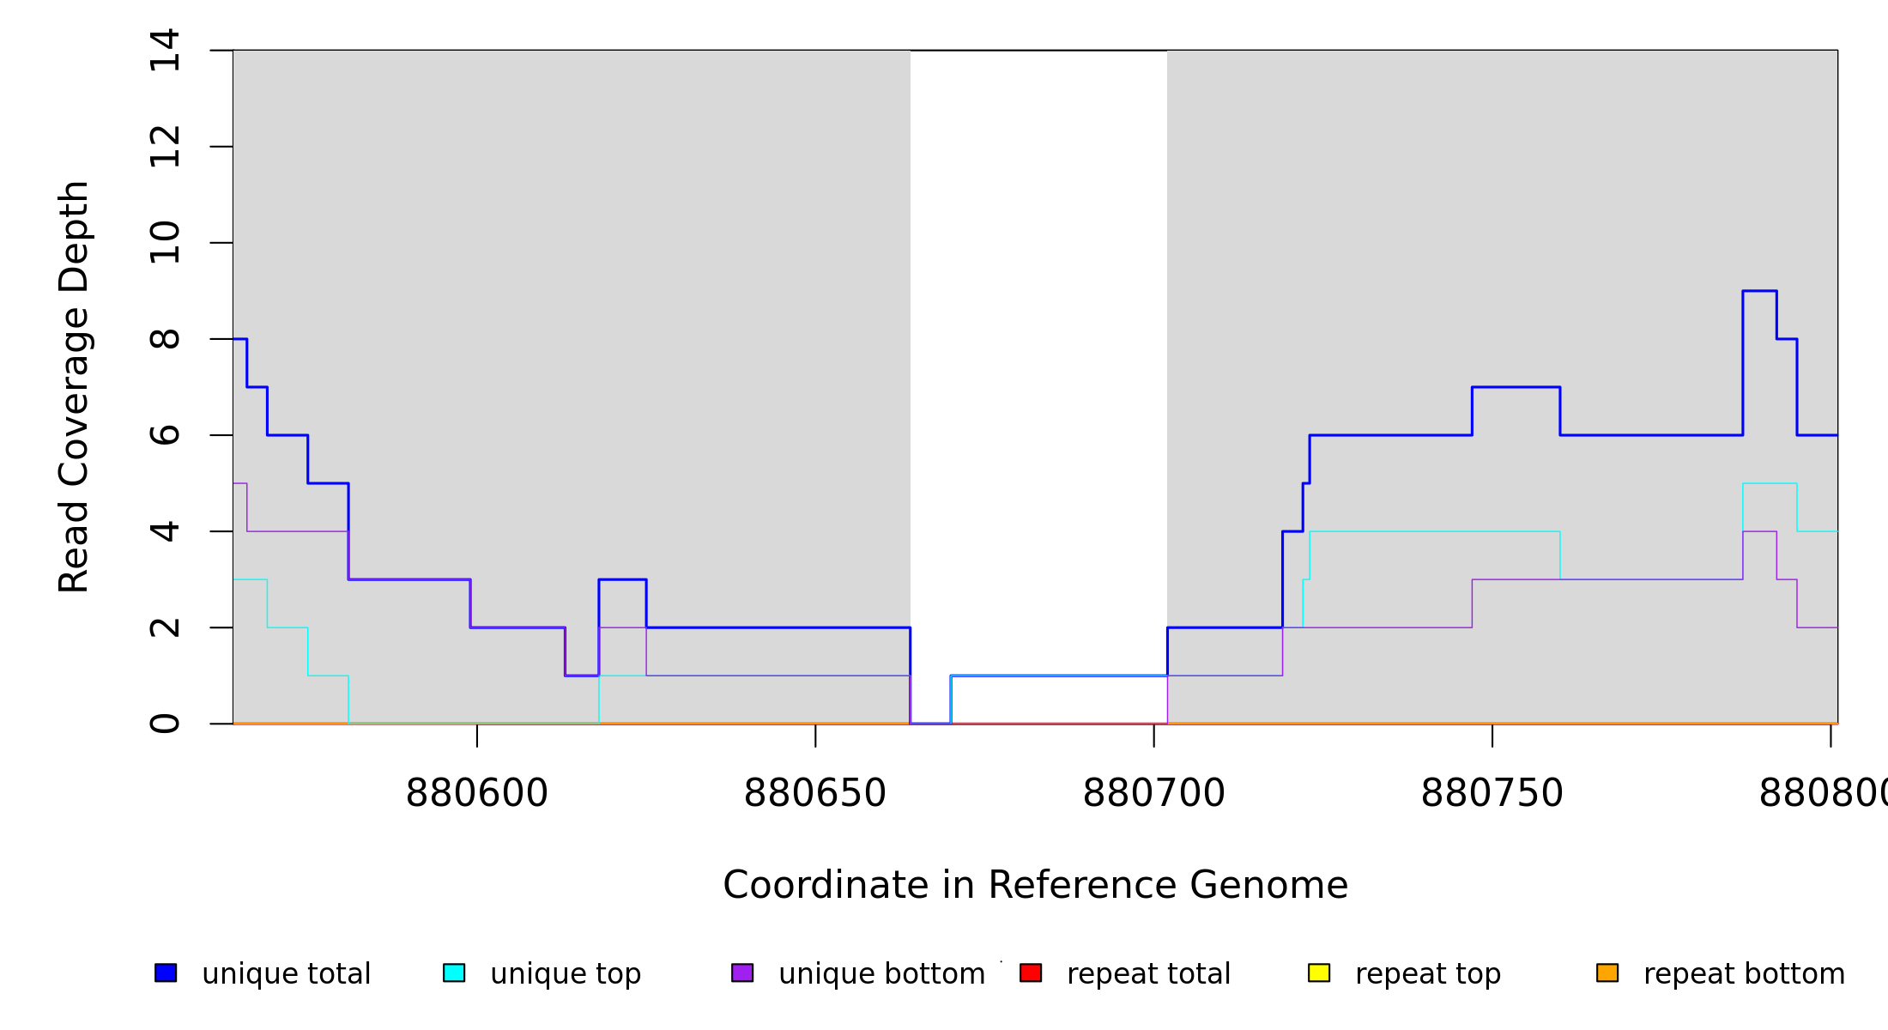Image resolution: width=1888 pixels, height=1030 pixels.
Task: Click the yellow repeat top legend swatch
Action: tap(1319, 972)
